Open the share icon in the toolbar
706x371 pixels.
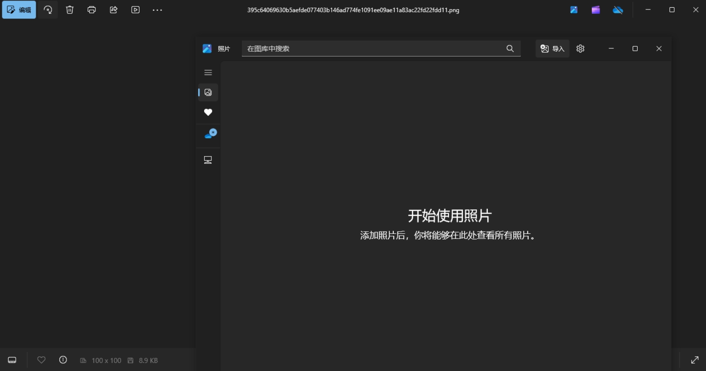[114, 10]
